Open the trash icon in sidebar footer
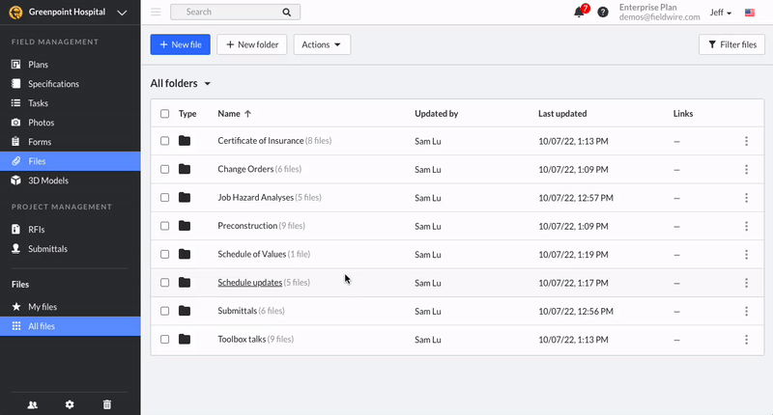This screenshot has height=415, width=773. (107, 404)
